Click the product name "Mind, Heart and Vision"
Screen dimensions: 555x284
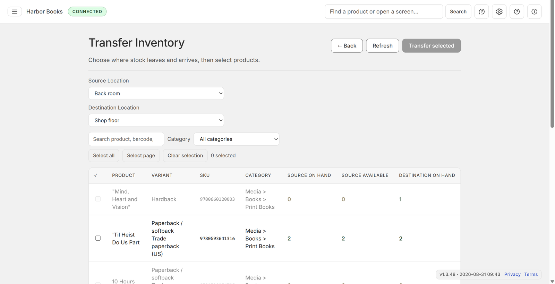125,199
